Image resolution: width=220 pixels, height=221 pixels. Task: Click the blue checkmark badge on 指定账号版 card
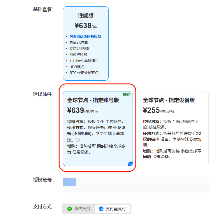pyautogui.click(x=131, y=164)
